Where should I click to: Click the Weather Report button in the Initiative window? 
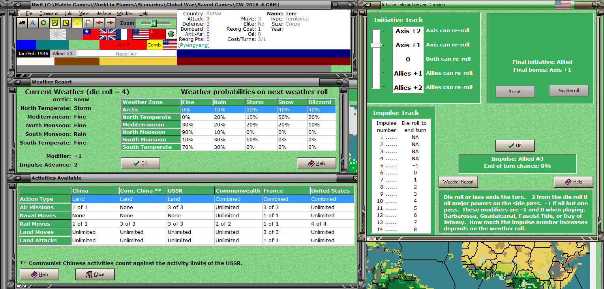coord(458,182)
